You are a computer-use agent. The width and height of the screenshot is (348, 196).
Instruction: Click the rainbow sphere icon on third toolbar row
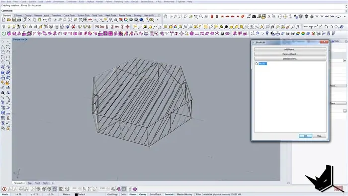pos(303,33)
